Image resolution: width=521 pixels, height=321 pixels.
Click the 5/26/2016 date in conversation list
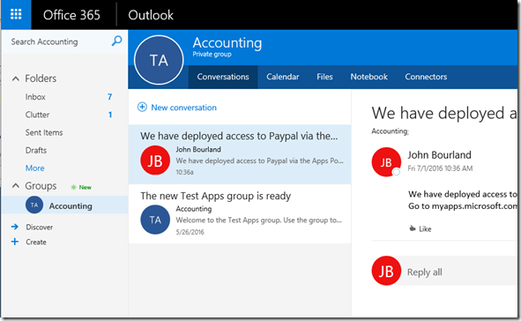190,232
